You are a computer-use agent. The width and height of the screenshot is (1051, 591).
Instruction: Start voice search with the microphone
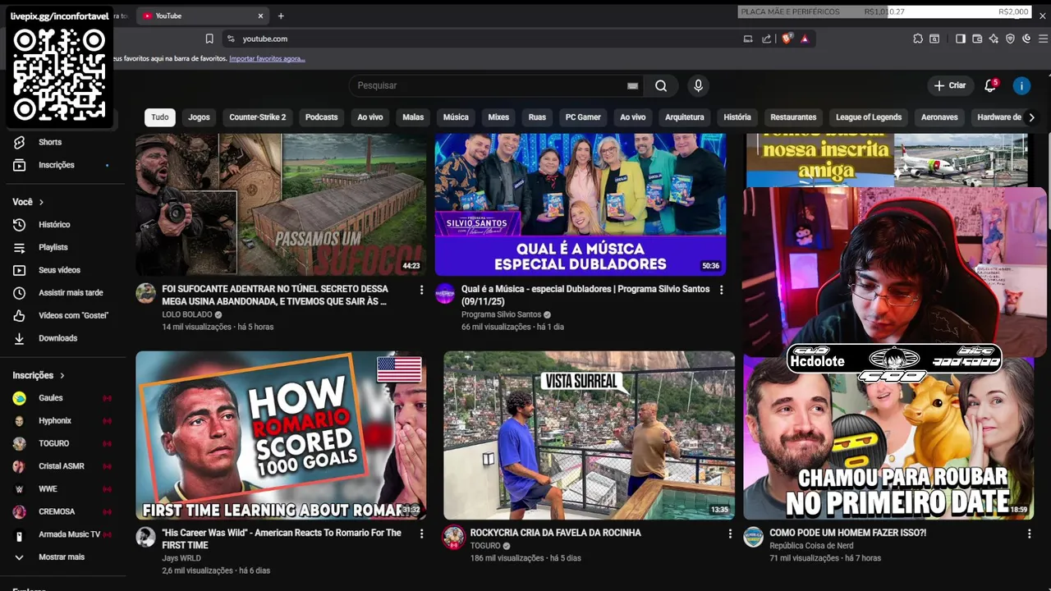698,85
